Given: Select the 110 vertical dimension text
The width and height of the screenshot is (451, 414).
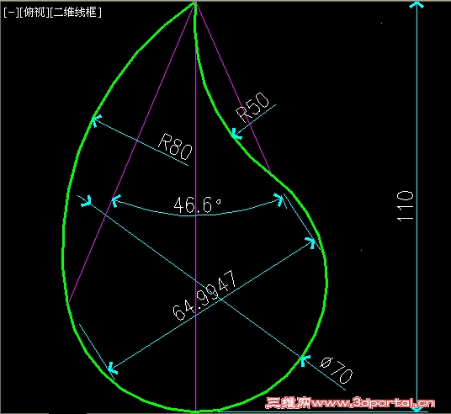Looking at the screenshot, I should 406,206.
